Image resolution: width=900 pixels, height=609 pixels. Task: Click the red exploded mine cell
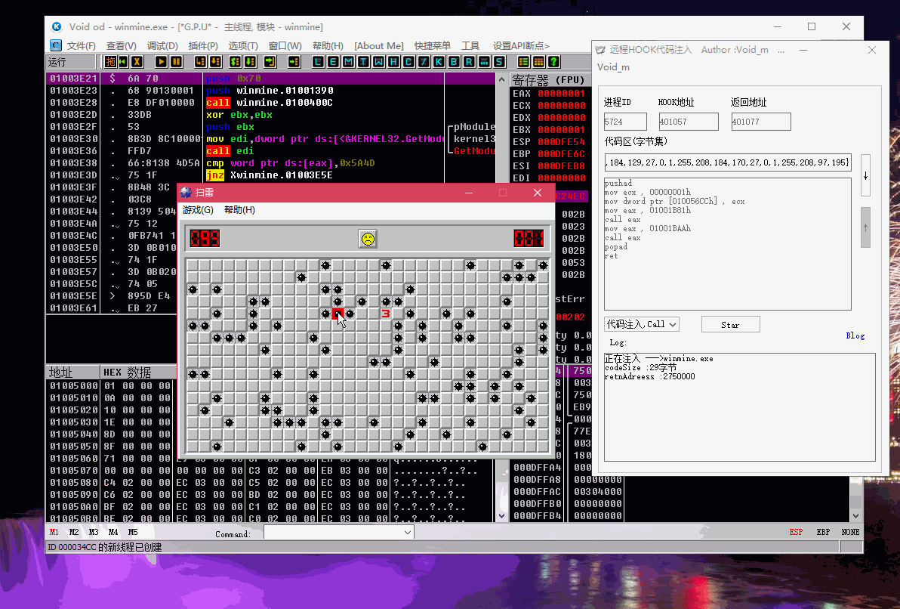[x=337, y=313]
